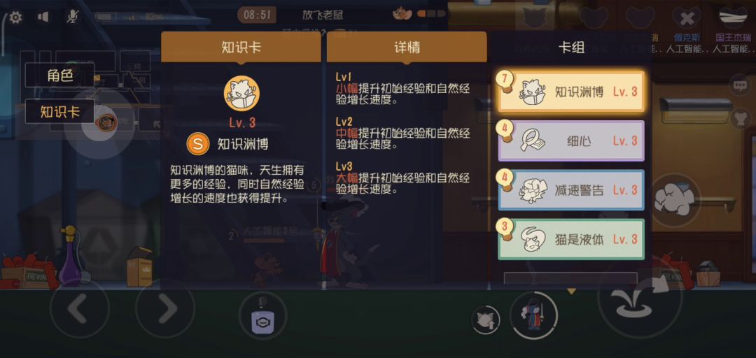Open the settings gear icon
The width and height of the screenshot is (756, 358).
point(15,17)
